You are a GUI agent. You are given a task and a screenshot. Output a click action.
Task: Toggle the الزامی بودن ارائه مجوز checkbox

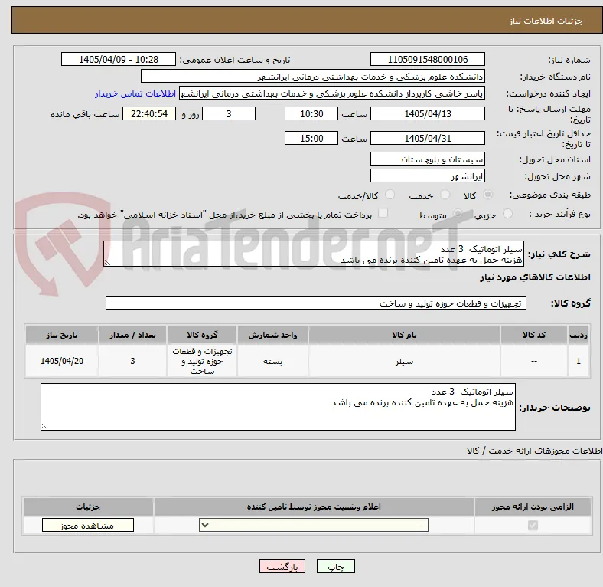pos(533,525)
